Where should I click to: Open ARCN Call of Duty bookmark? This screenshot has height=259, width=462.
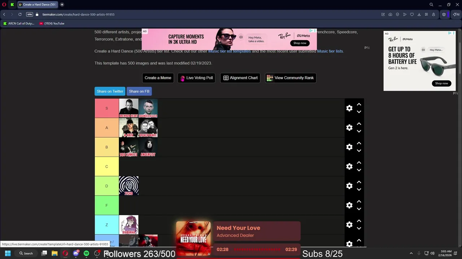[19, 23]
